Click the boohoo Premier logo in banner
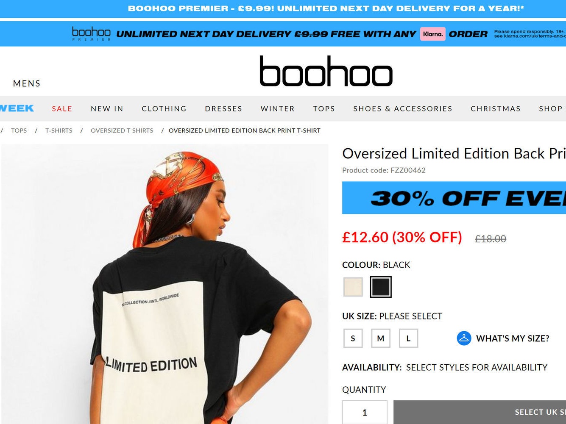Screen dimensions: 566x424 (x=91, y=34)
